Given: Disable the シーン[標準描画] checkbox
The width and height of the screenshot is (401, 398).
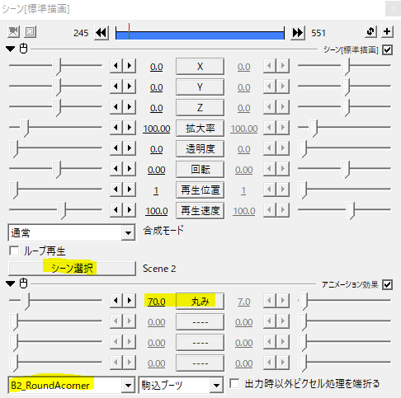Looking at the screenshot, I should point(388,50).
